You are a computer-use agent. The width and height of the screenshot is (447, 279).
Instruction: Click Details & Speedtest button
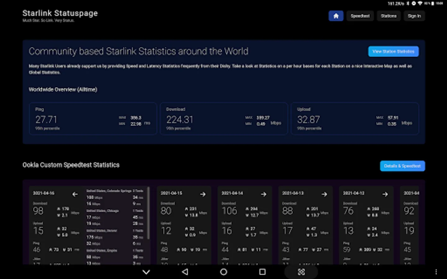pyautogui.click(x=402, y=166)
